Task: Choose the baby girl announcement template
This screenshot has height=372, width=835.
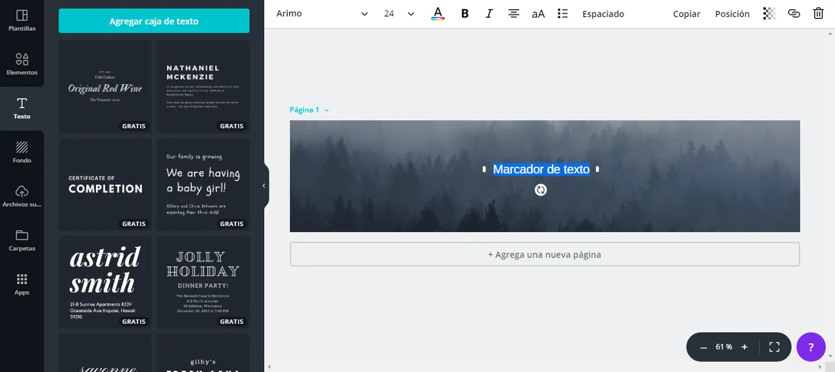Action: [x=203, y=184]
